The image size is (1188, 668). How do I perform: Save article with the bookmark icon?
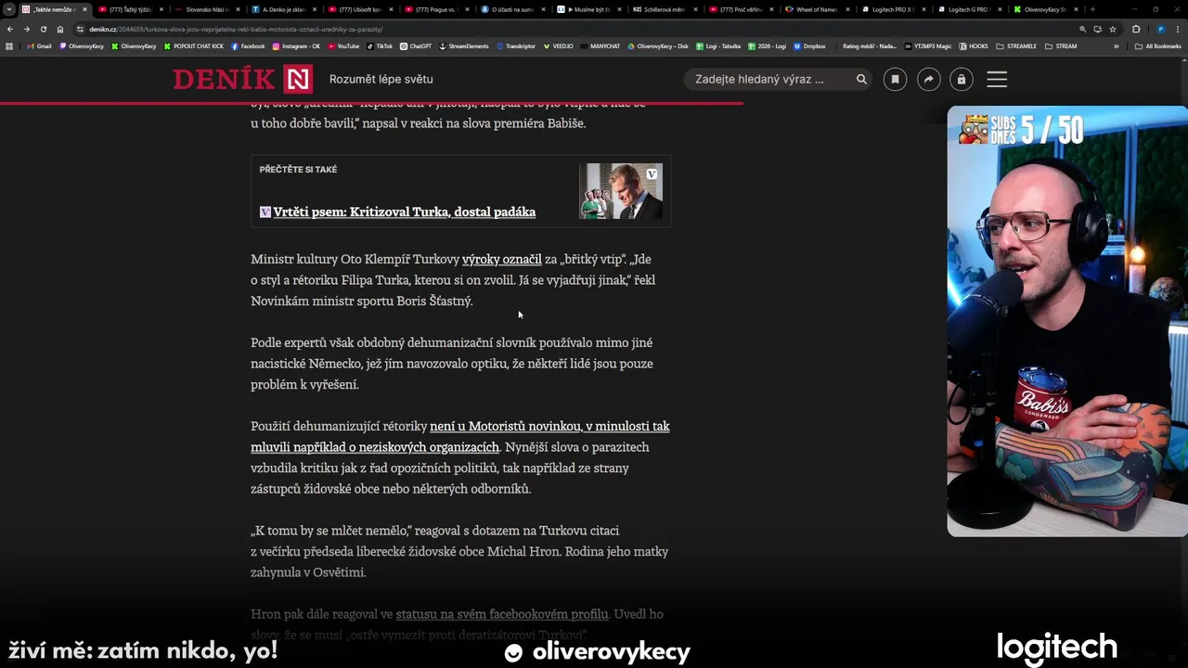[895, 80]
